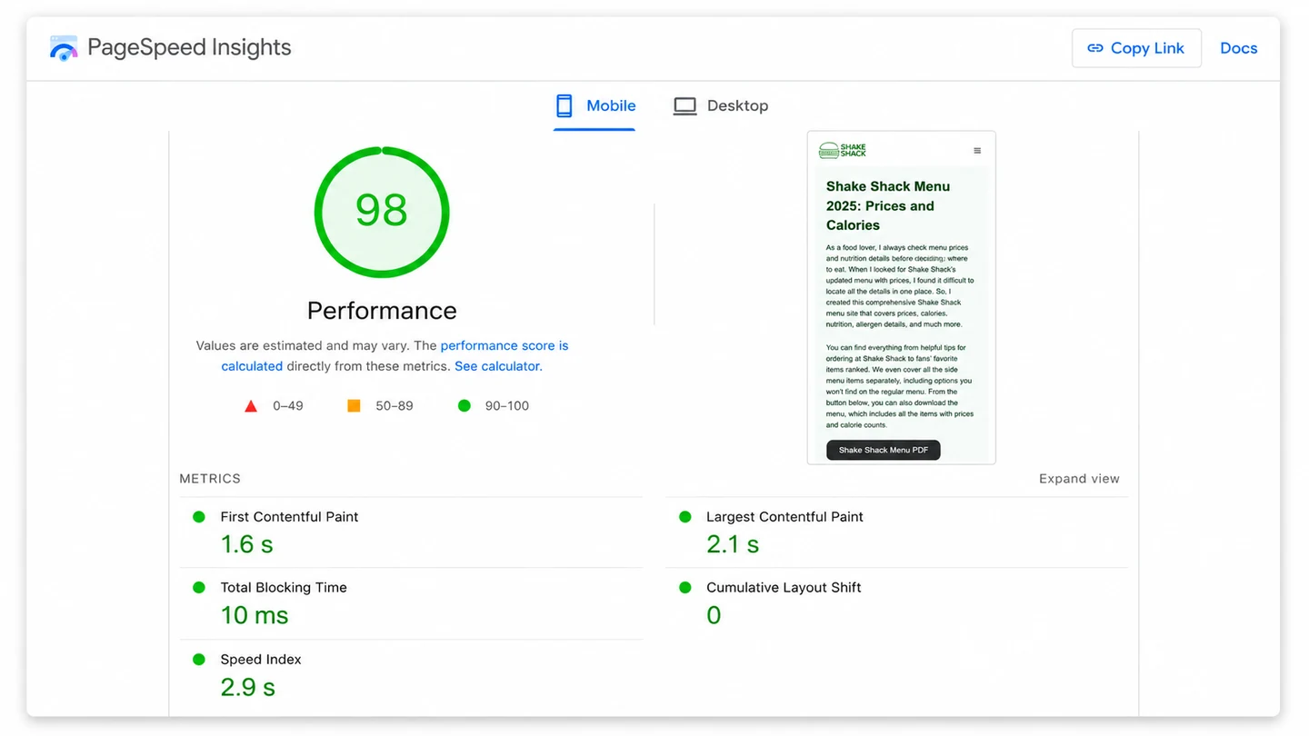Click the green dot beside Largest Contentful Paint
Screen dimensions: 1309x736
pos(685,516)
